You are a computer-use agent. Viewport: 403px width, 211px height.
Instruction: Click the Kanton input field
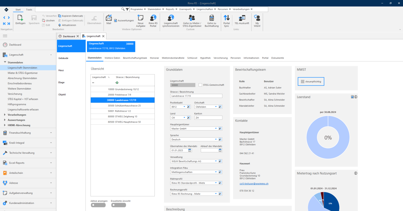pos(208,118)
